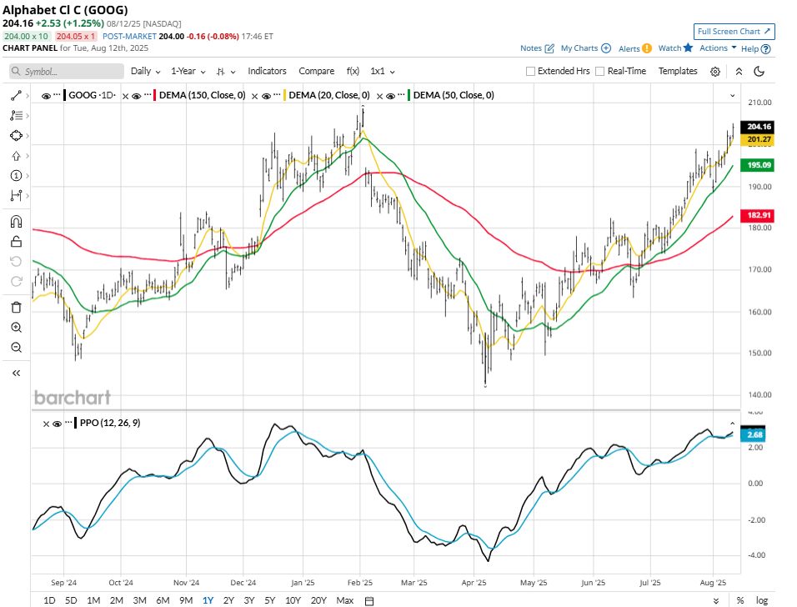Hide the DEMA 20 line
The image size is (797, 607).
(266, 96)
